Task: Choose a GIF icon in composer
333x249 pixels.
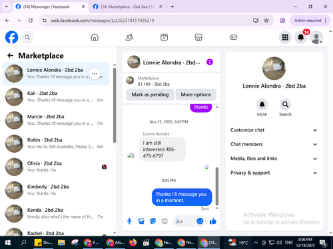Action: 165,221
